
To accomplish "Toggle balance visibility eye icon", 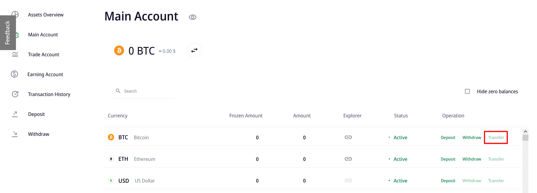I will click(193, 17).
